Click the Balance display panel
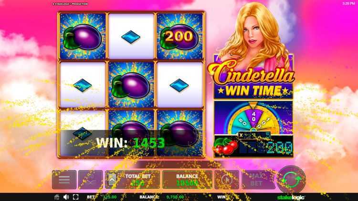The image size is (358, 201). [187, 180]
